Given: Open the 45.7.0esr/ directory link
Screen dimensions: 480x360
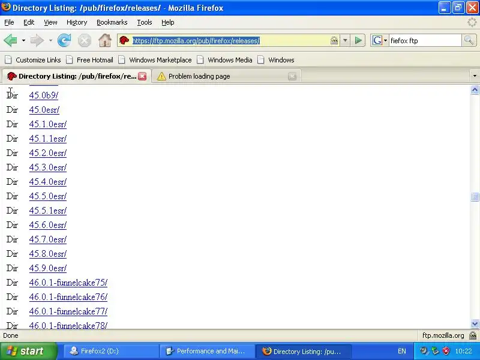Looking at the screenshot, I should pos(48,239).
